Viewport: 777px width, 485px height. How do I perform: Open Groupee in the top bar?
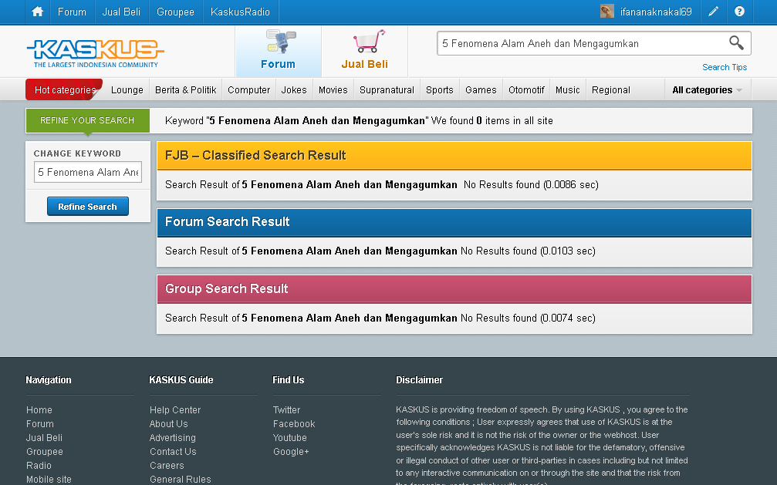tap(175, 12)
